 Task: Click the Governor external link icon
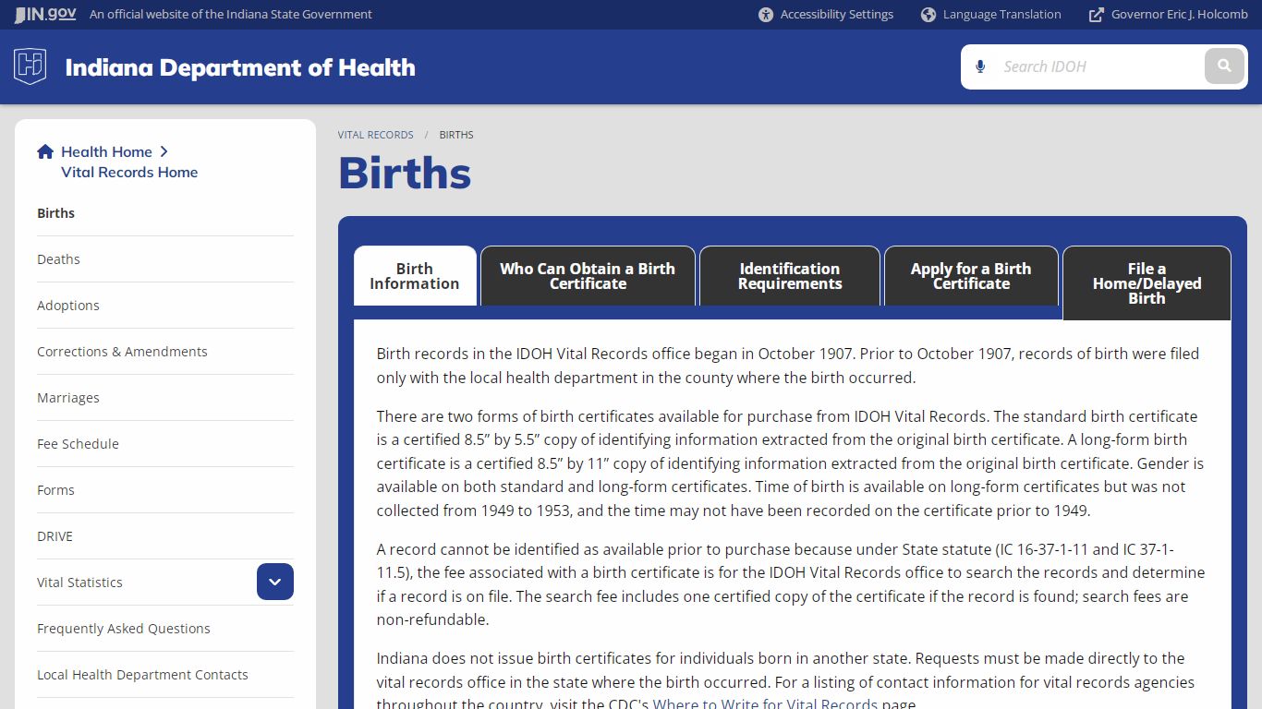point(1097,15)
